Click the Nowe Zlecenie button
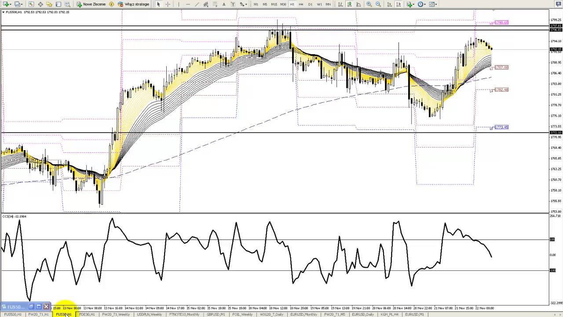563x317 pixels. 91,4
